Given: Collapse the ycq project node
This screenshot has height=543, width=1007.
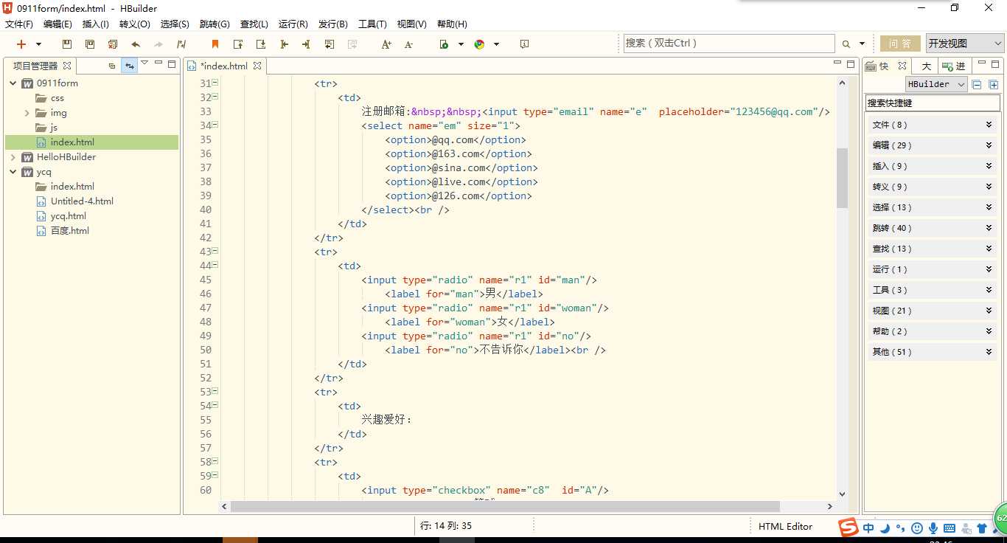Looking at the screenshot, I should [13, 172].
